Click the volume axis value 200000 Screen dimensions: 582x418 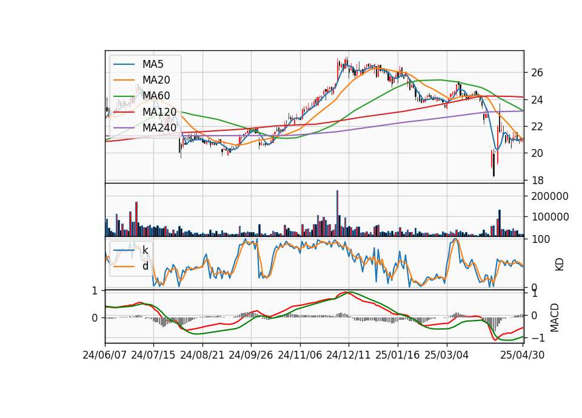(550, 196)
